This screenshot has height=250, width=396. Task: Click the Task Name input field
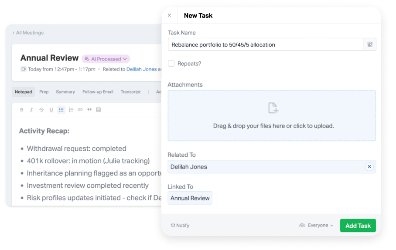266,44
